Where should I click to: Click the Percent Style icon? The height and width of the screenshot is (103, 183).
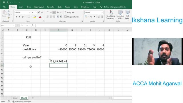(91, 17)
